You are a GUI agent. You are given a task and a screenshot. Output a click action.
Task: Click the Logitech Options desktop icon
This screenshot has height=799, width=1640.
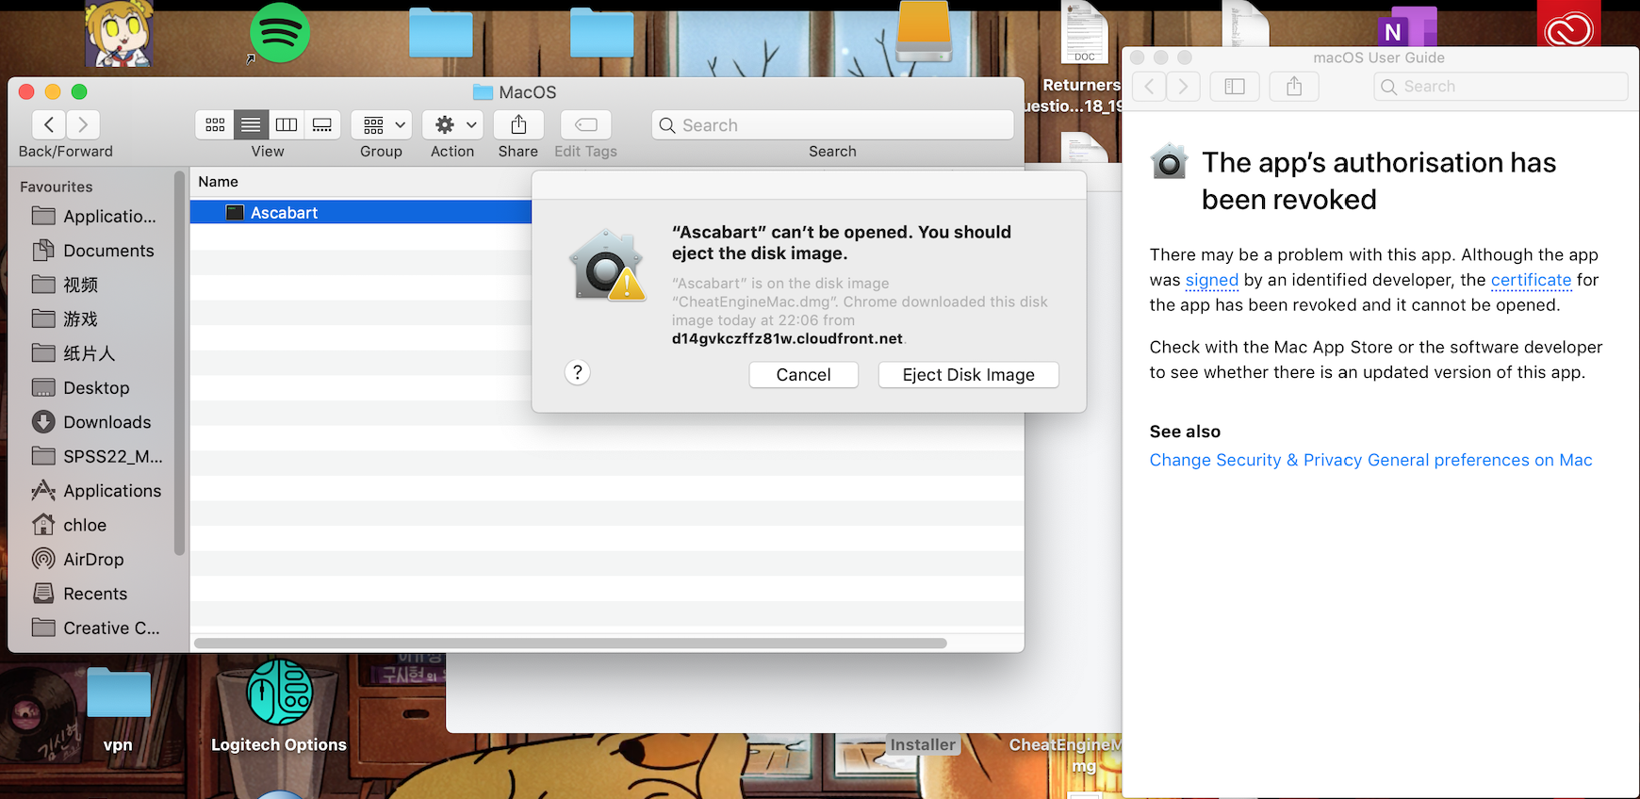click(280, 693)
